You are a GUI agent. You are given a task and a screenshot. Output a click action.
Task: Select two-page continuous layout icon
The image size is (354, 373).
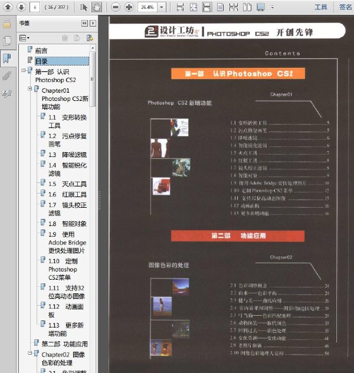234,7
